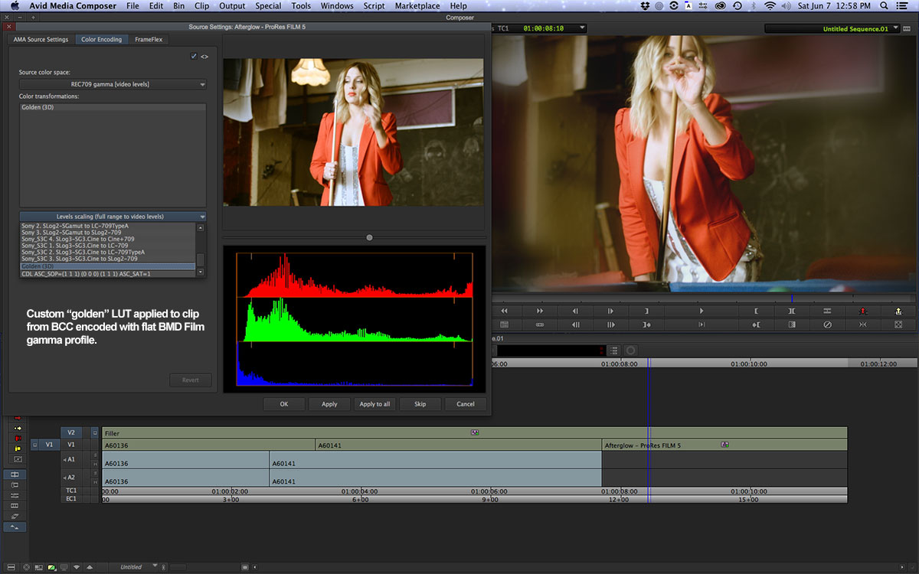Click the Effect Mode sliders icon in timeline palette
Image resolution: width=919 pixels, height=574 pixels.
(x=15, y=495)
